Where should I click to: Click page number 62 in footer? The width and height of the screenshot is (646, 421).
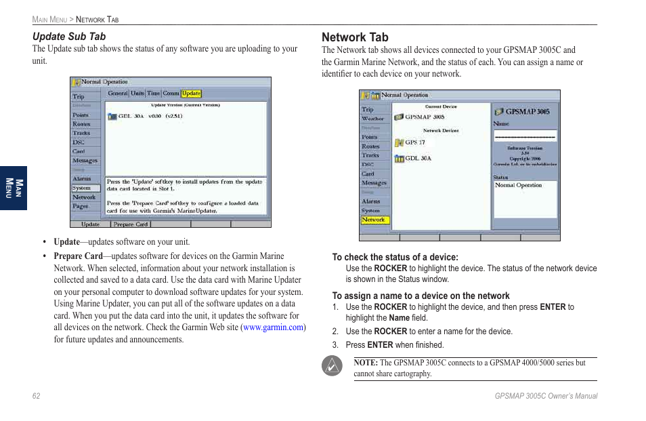coord(37,396)
